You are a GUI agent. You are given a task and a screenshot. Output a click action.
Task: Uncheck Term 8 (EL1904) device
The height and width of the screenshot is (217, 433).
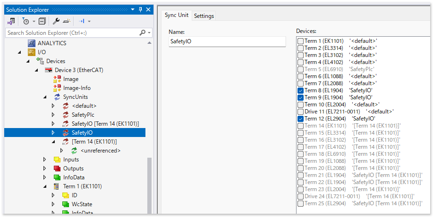(300, 90)
